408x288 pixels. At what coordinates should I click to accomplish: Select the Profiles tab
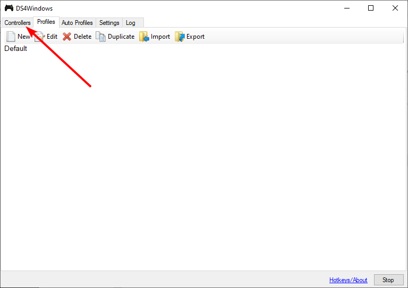(46, 22)
